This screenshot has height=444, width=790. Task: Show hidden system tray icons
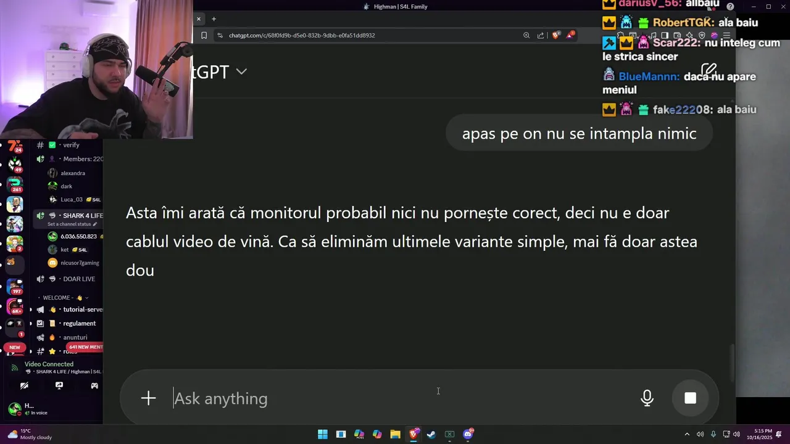pyautogui.click(x=687, y=434)
